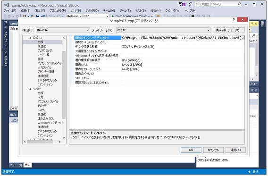The width and height of the screenshot is (268, 176).
Task: Collapse the C/C++ tree node
Action: coord(30,38)
